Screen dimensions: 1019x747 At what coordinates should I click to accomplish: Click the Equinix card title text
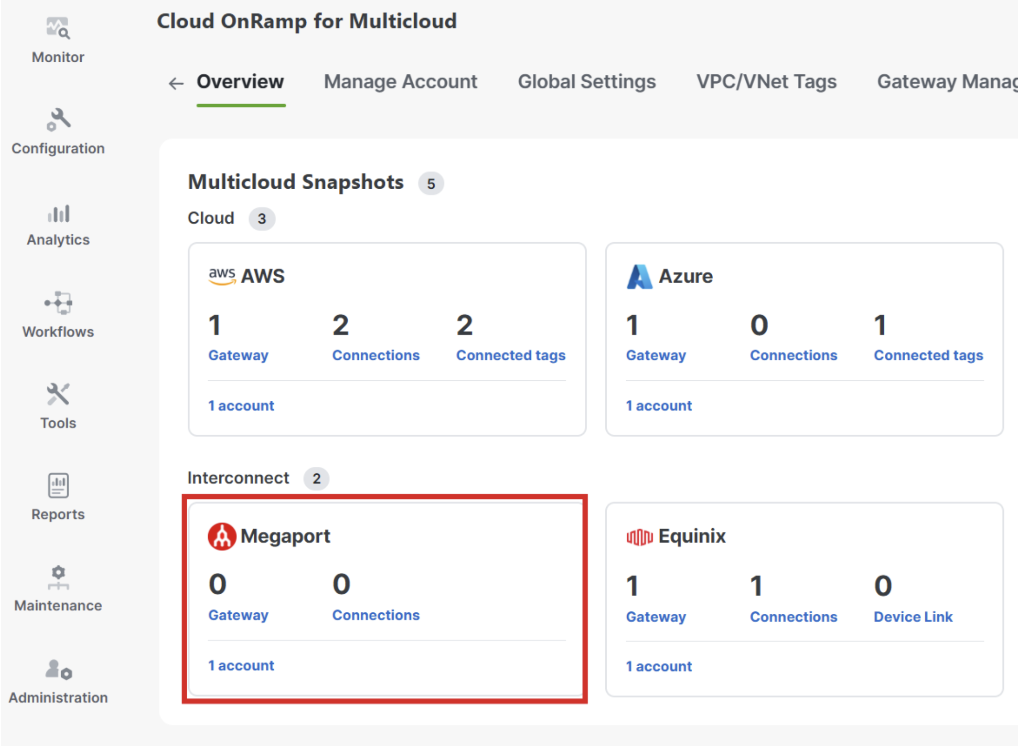point(692,536)
